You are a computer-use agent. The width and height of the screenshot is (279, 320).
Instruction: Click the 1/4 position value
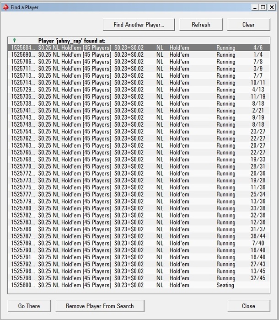click(258, 54)
